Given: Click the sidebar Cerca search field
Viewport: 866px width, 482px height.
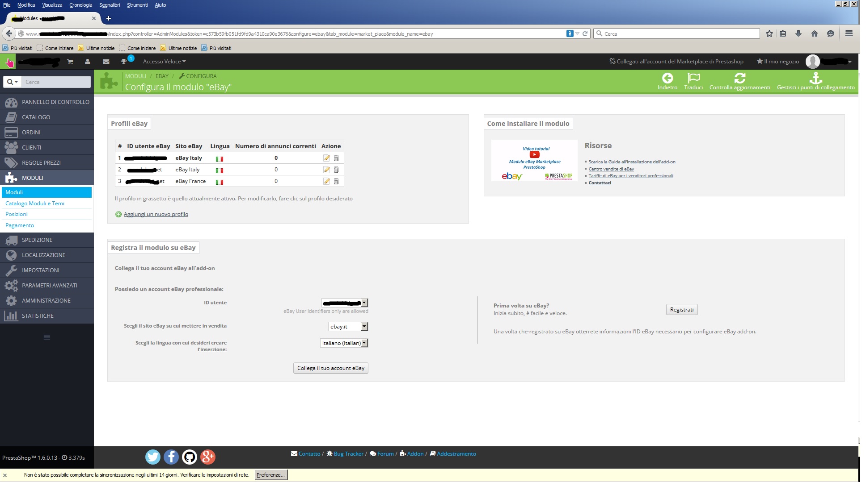Looking at the screenshot, I should 56,82.
